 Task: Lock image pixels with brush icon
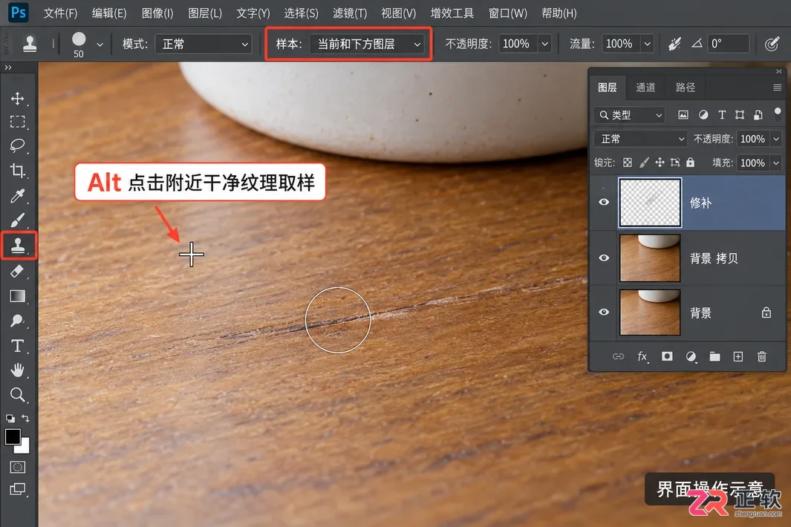pos(644,163)
